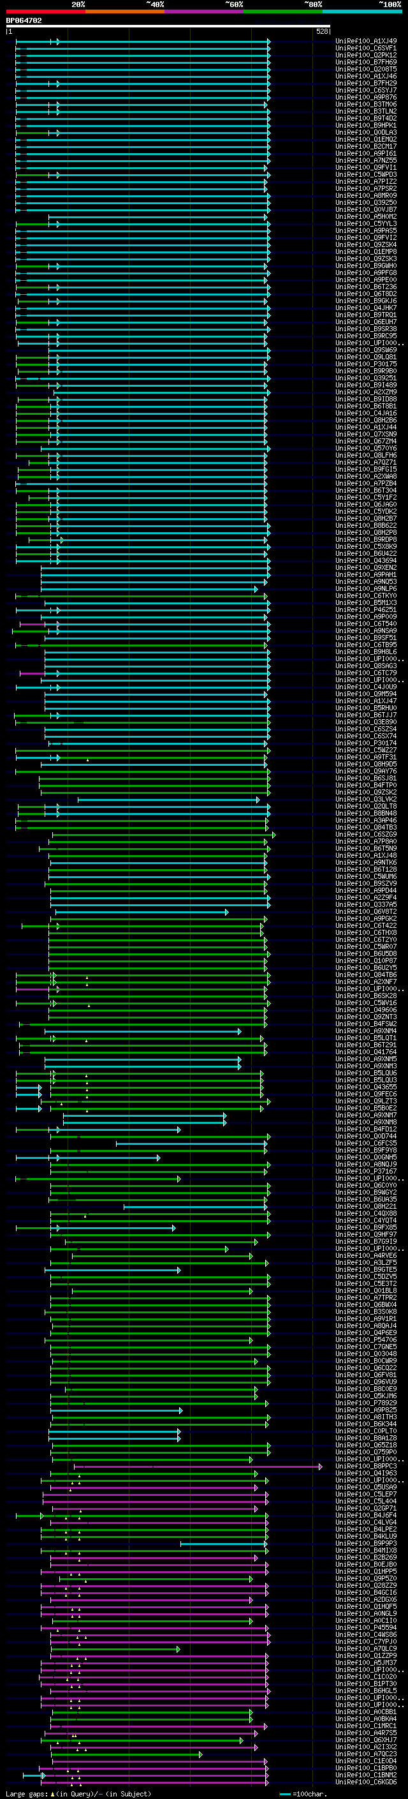
Task: Select hit label UniRef100_B5LQT1
Action: click(x=366, y=1038)
